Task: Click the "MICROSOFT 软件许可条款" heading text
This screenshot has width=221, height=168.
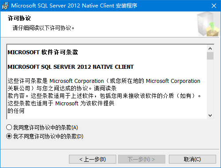Action: [x=43, y=52]
